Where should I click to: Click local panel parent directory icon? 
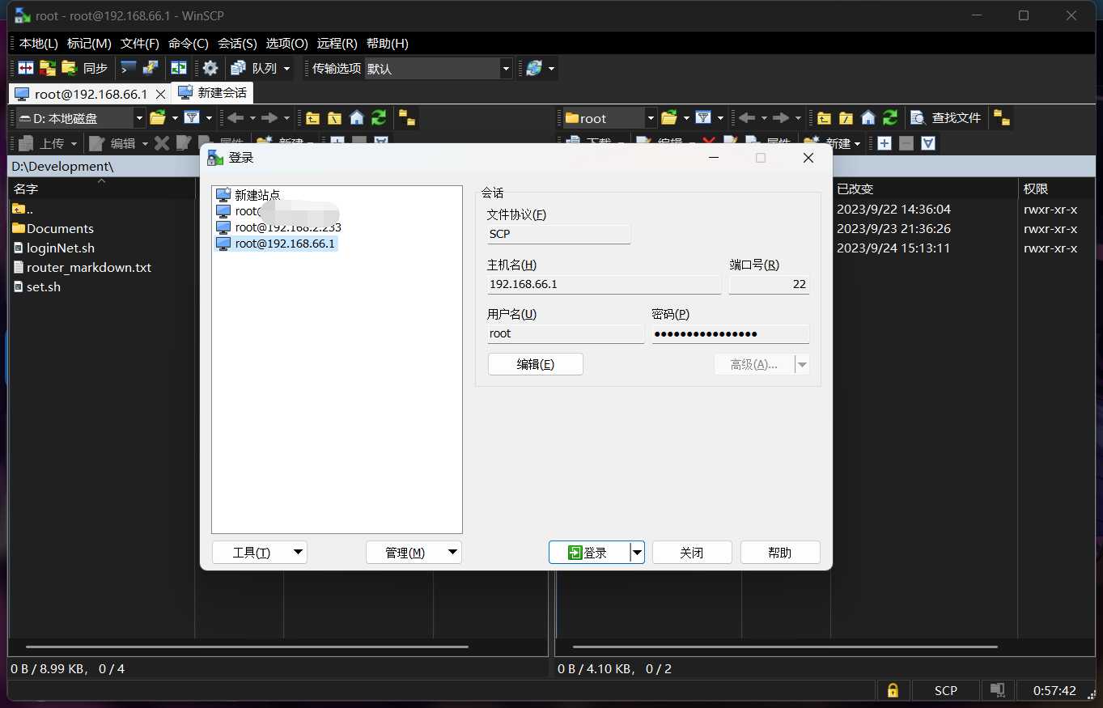coord(312,118)
